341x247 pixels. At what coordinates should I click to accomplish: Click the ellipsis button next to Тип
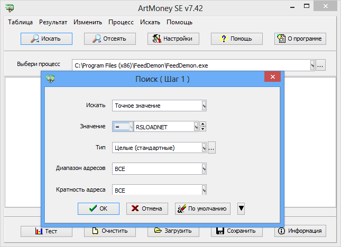coord(211,148)
